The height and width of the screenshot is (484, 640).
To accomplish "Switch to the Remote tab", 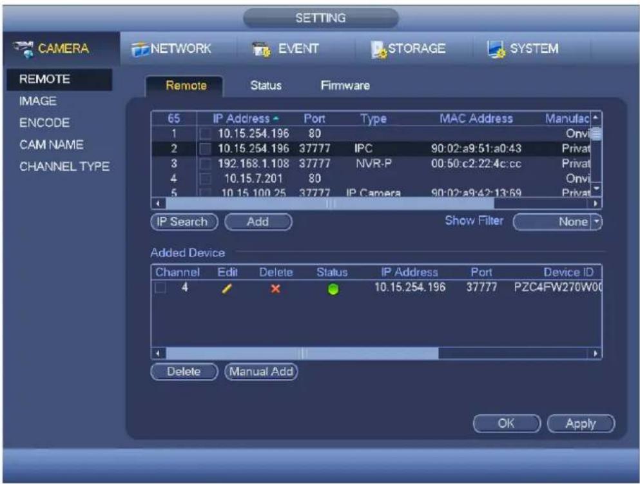I will (186, 85).
